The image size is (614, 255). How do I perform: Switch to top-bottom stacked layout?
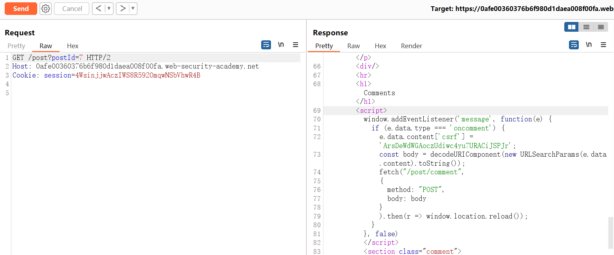click(x=586, y=27)
